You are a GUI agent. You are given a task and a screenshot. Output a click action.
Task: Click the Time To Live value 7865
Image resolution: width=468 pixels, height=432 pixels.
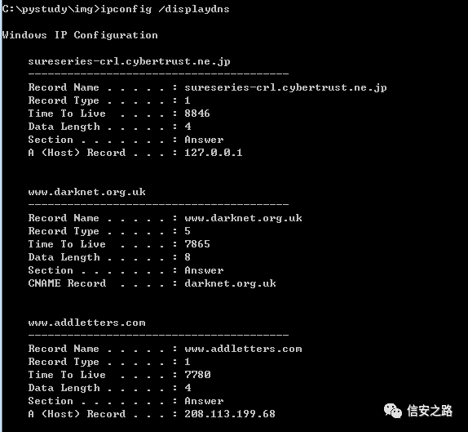click(x=197, y=244)
